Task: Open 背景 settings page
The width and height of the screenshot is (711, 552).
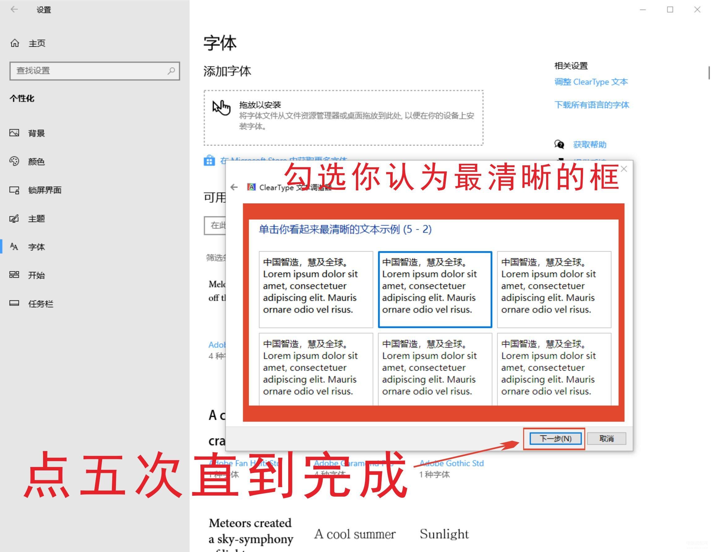Action: click(94, 133)
